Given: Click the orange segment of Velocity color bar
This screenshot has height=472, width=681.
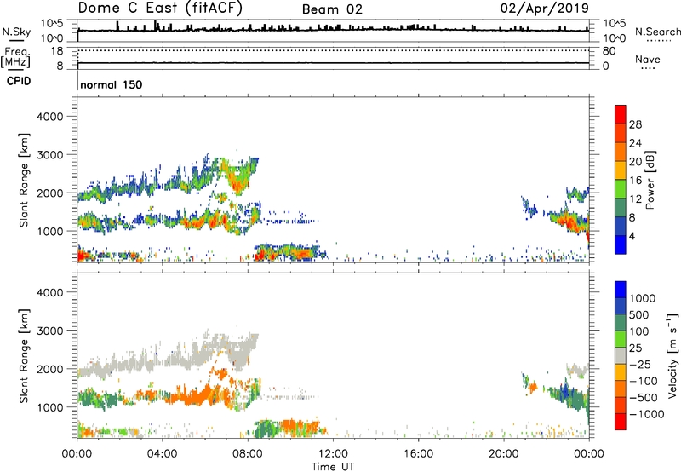Looking at the screenshot, I should click(x=621, y=389).
